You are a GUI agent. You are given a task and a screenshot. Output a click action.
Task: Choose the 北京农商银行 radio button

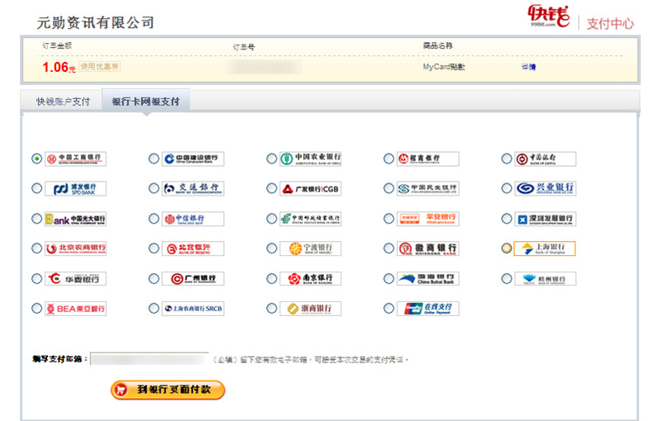(x=36, y=248)
